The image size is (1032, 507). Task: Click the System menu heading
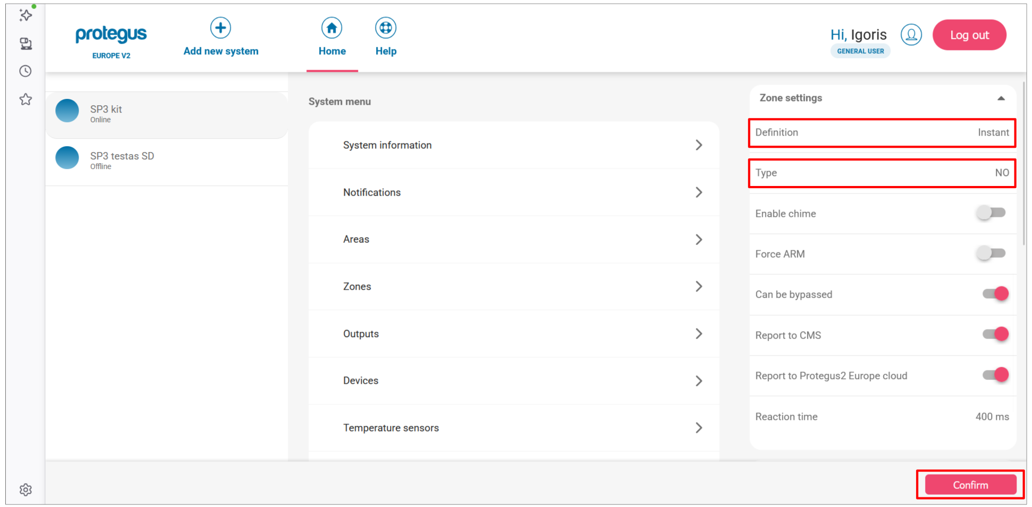coord(339,102)
